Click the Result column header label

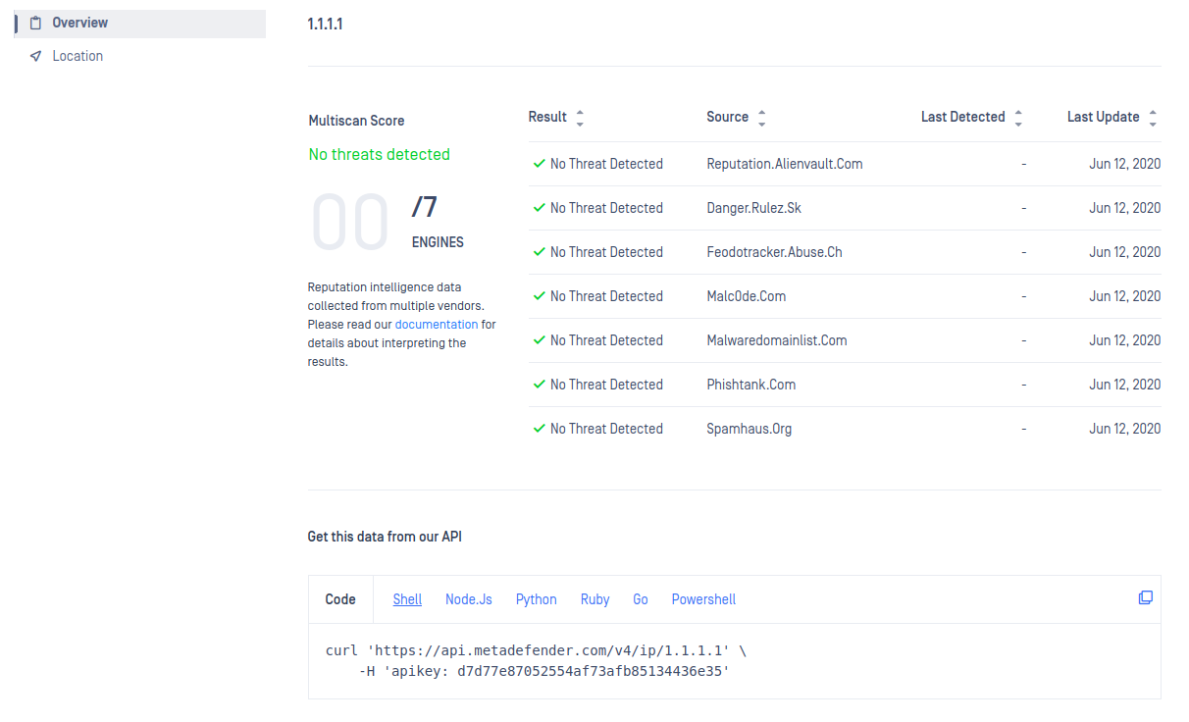(547, 117)
